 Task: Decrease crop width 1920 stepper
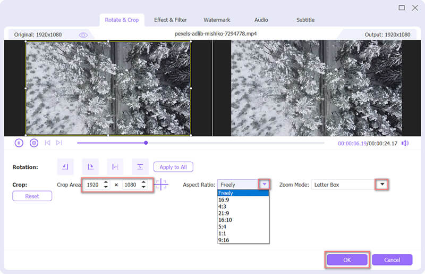(106, 187)
